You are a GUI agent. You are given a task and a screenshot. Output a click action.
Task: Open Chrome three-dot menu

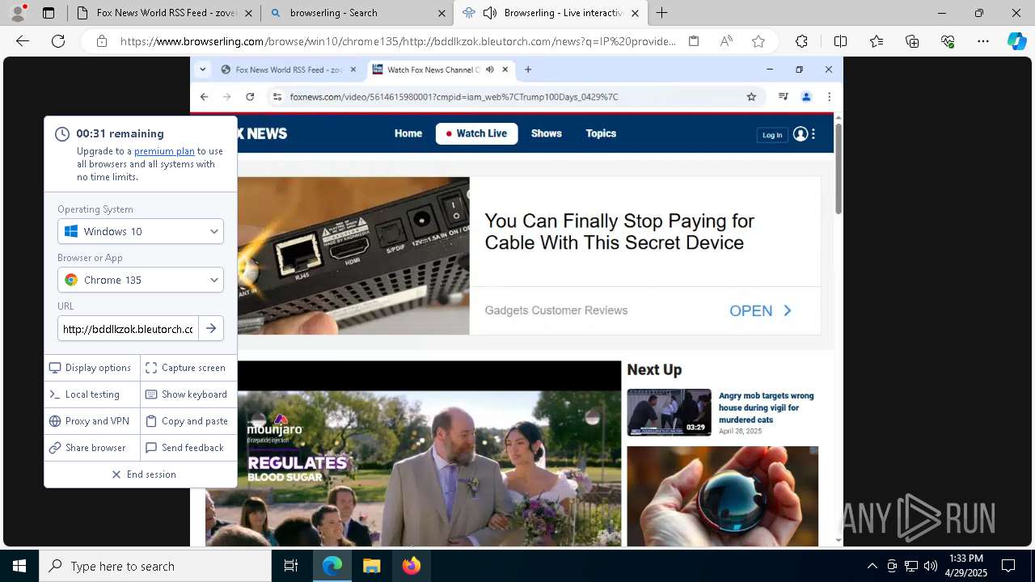tap(829, 97)
